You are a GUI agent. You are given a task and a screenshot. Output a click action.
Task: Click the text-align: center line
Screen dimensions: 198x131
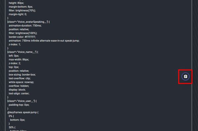pos(19,93)
